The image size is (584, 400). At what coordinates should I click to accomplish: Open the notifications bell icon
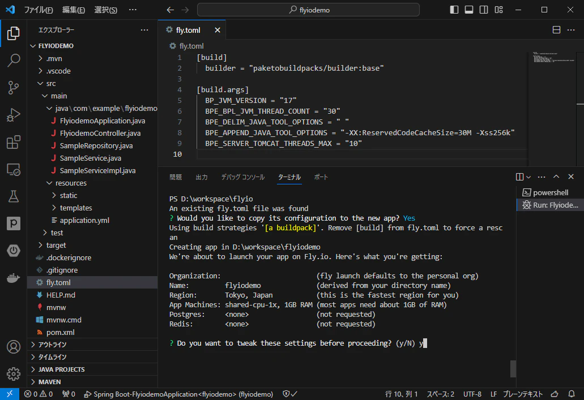coord(572,394)
